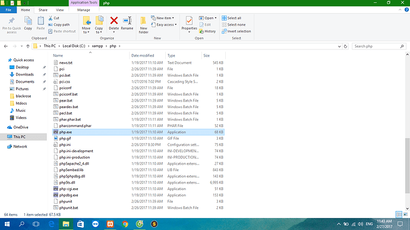Viewport: 410px width, 230px height.
Task: Open Downloads in Quick access
Action: (x=24, y=74)
